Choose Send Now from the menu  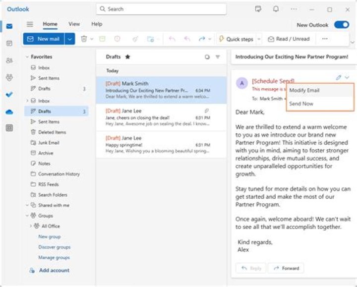[x=320, y=104]
